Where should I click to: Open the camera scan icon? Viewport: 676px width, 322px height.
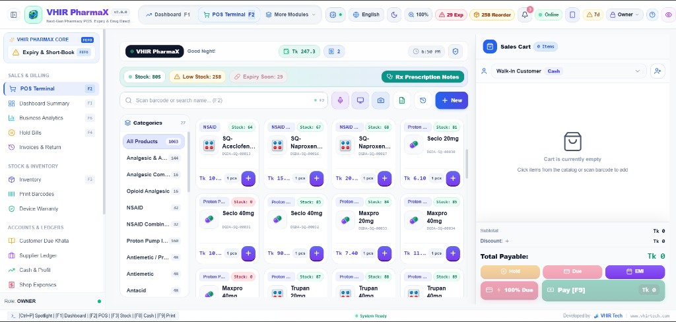pos(381,100)
